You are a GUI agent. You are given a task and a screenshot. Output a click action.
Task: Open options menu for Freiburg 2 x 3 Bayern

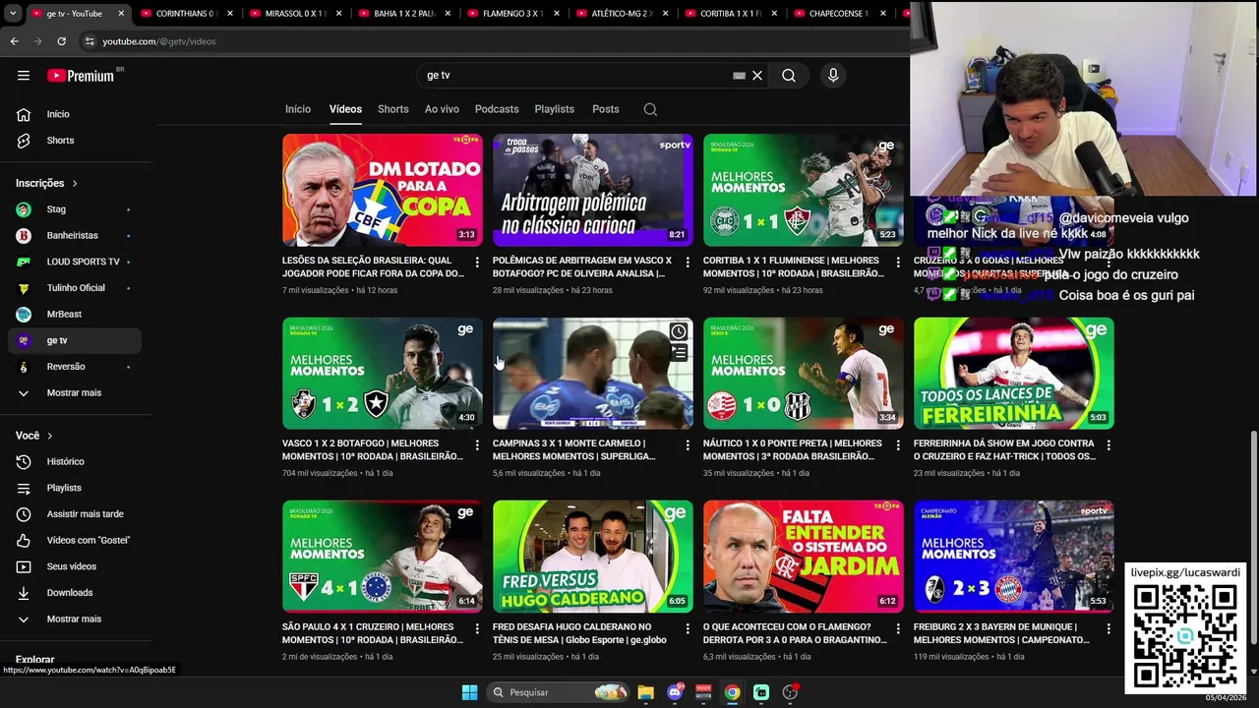[1109, 628]
